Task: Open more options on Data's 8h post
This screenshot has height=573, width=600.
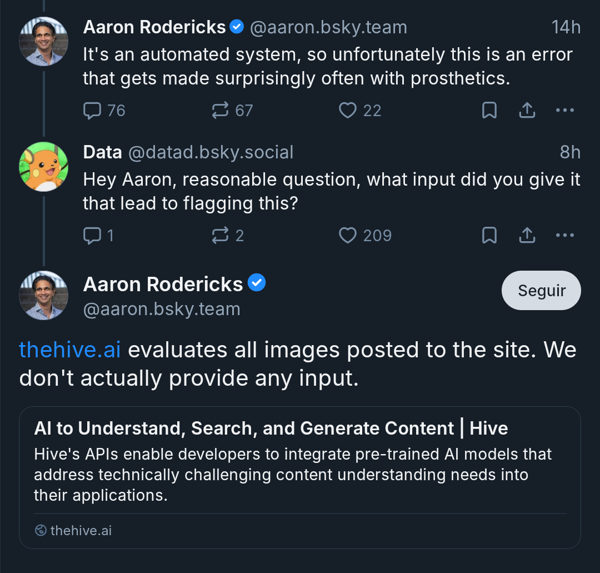Action: (564, 236)
